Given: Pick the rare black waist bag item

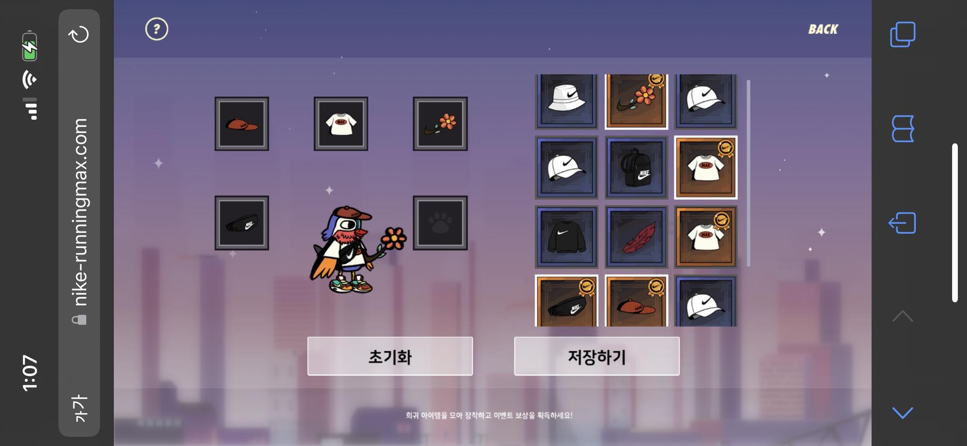Looking at the screenshot, I should point(566,301).
